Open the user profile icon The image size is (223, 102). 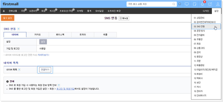click(x=218, y=4)
